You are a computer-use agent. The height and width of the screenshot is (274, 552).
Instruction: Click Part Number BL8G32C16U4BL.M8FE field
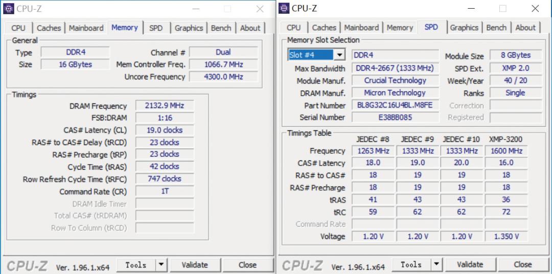[395, 105]
